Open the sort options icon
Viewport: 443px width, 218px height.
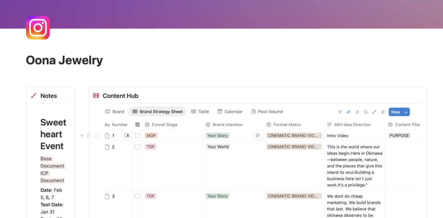[348, 112]
